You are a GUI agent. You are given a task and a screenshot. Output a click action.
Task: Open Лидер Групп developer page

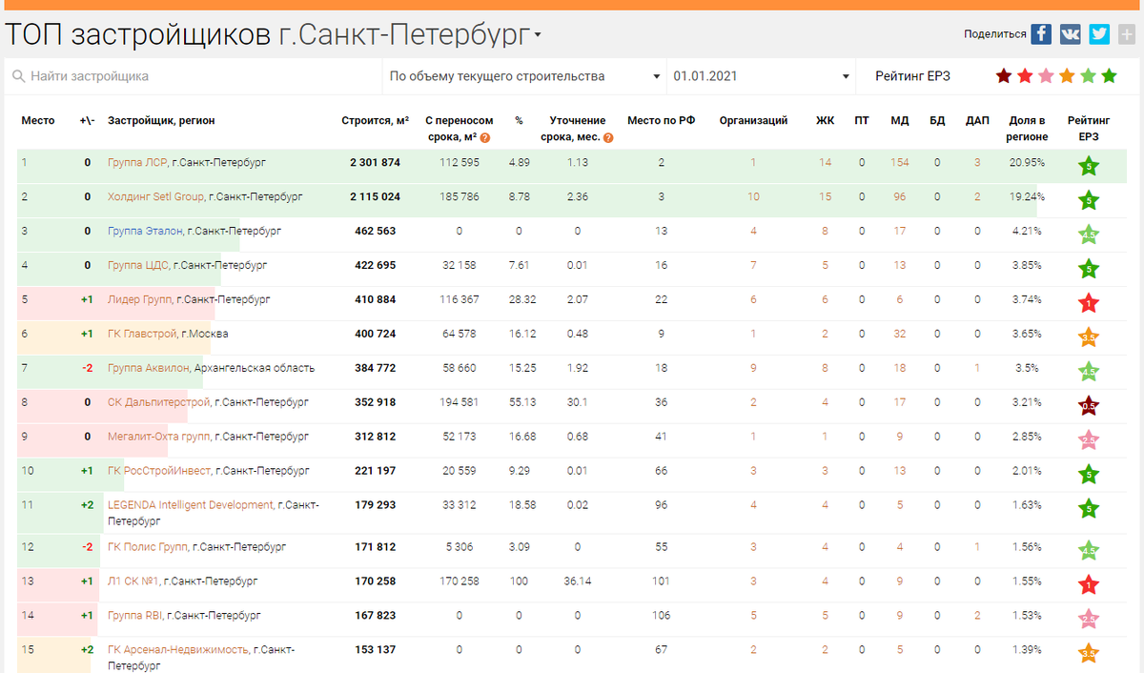(x=140, y=300)
